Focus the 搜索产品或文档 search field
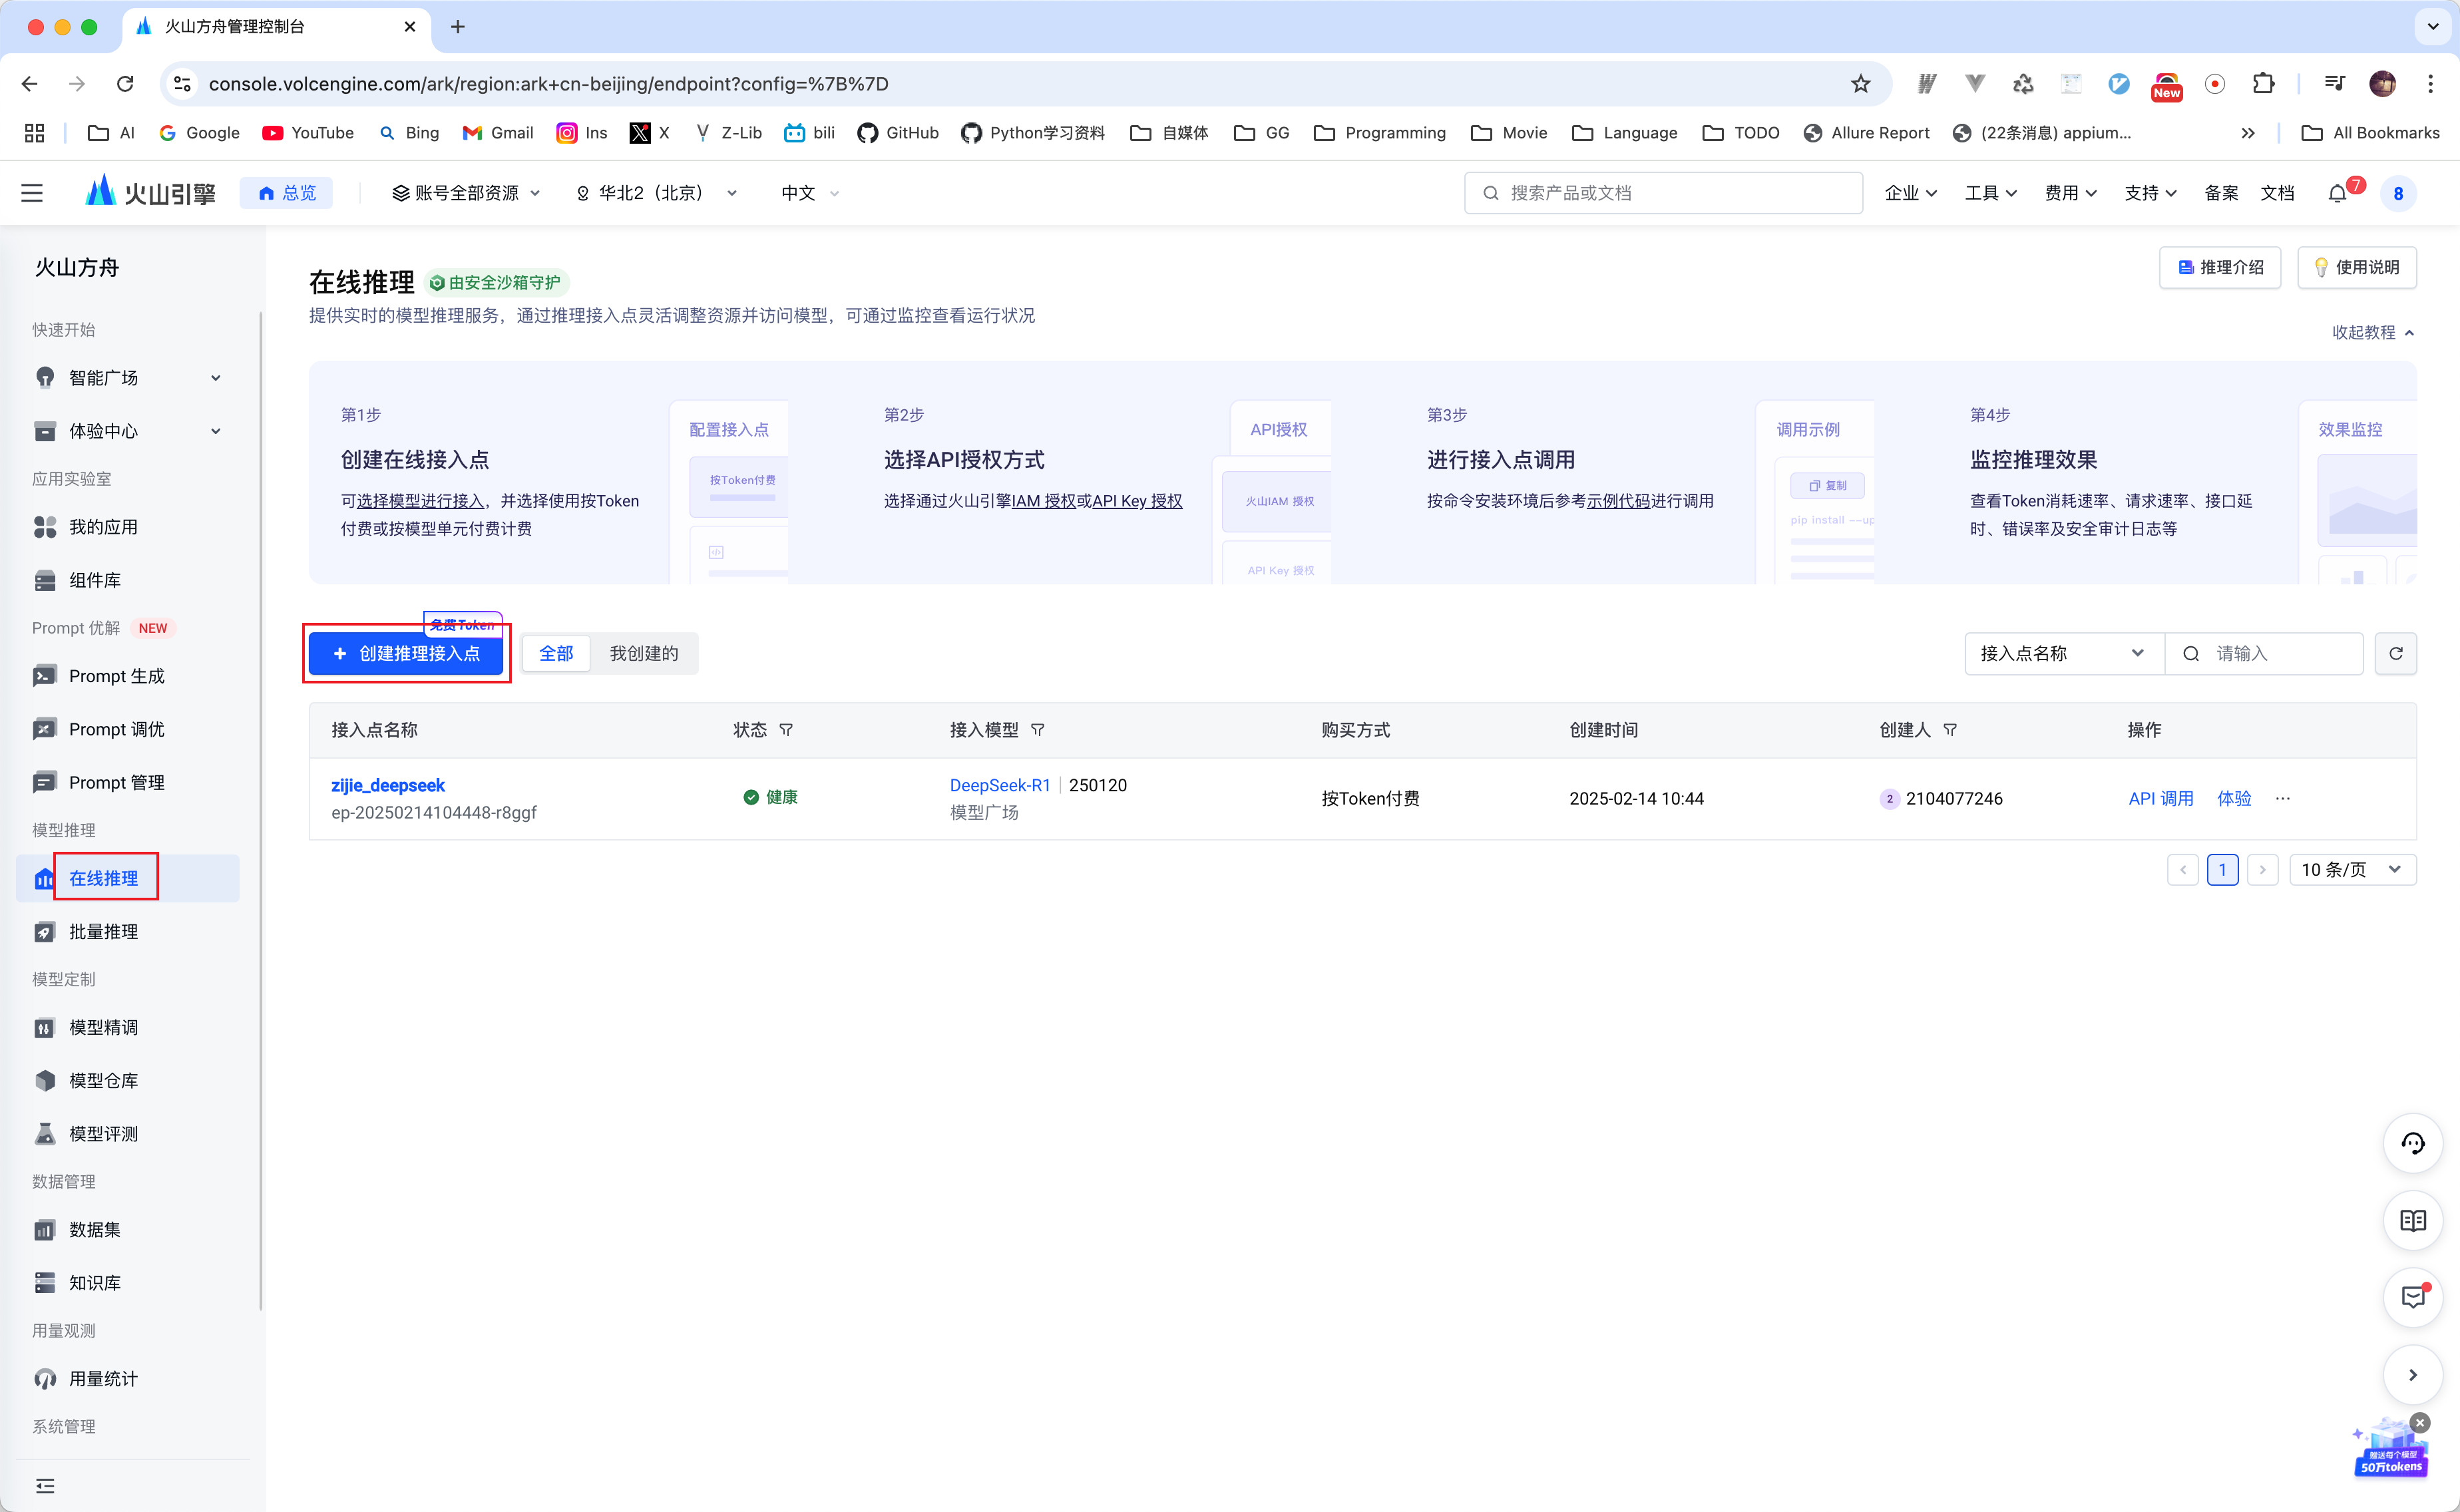 (1664, 193)
